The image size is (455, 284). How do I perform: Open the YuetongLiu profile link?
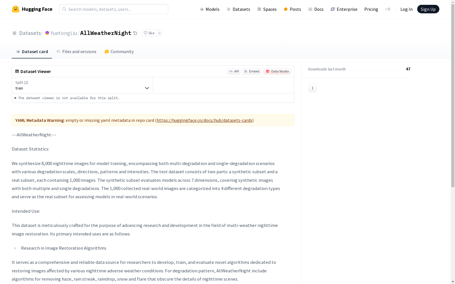point(64,33)
